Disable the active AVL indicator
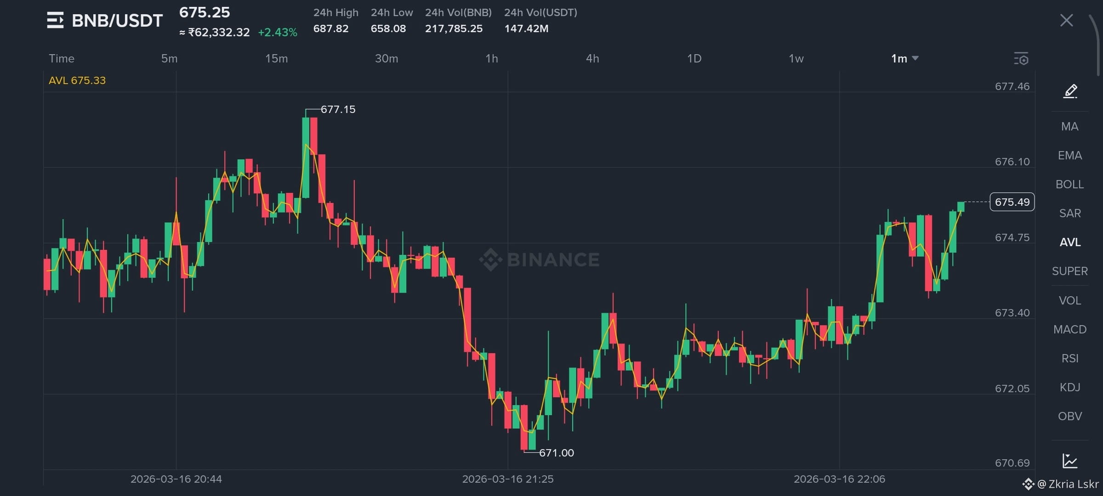The image size is (1103, 496). pos(1069,242)
